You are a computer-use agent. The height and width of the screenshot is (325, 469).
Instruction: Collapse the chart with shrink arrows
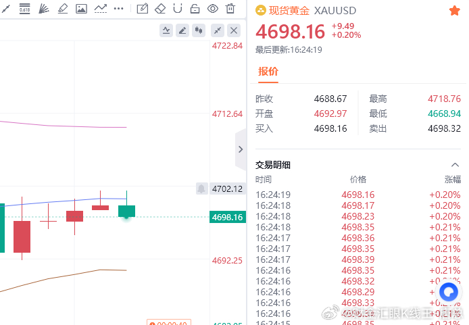point(218,30)
